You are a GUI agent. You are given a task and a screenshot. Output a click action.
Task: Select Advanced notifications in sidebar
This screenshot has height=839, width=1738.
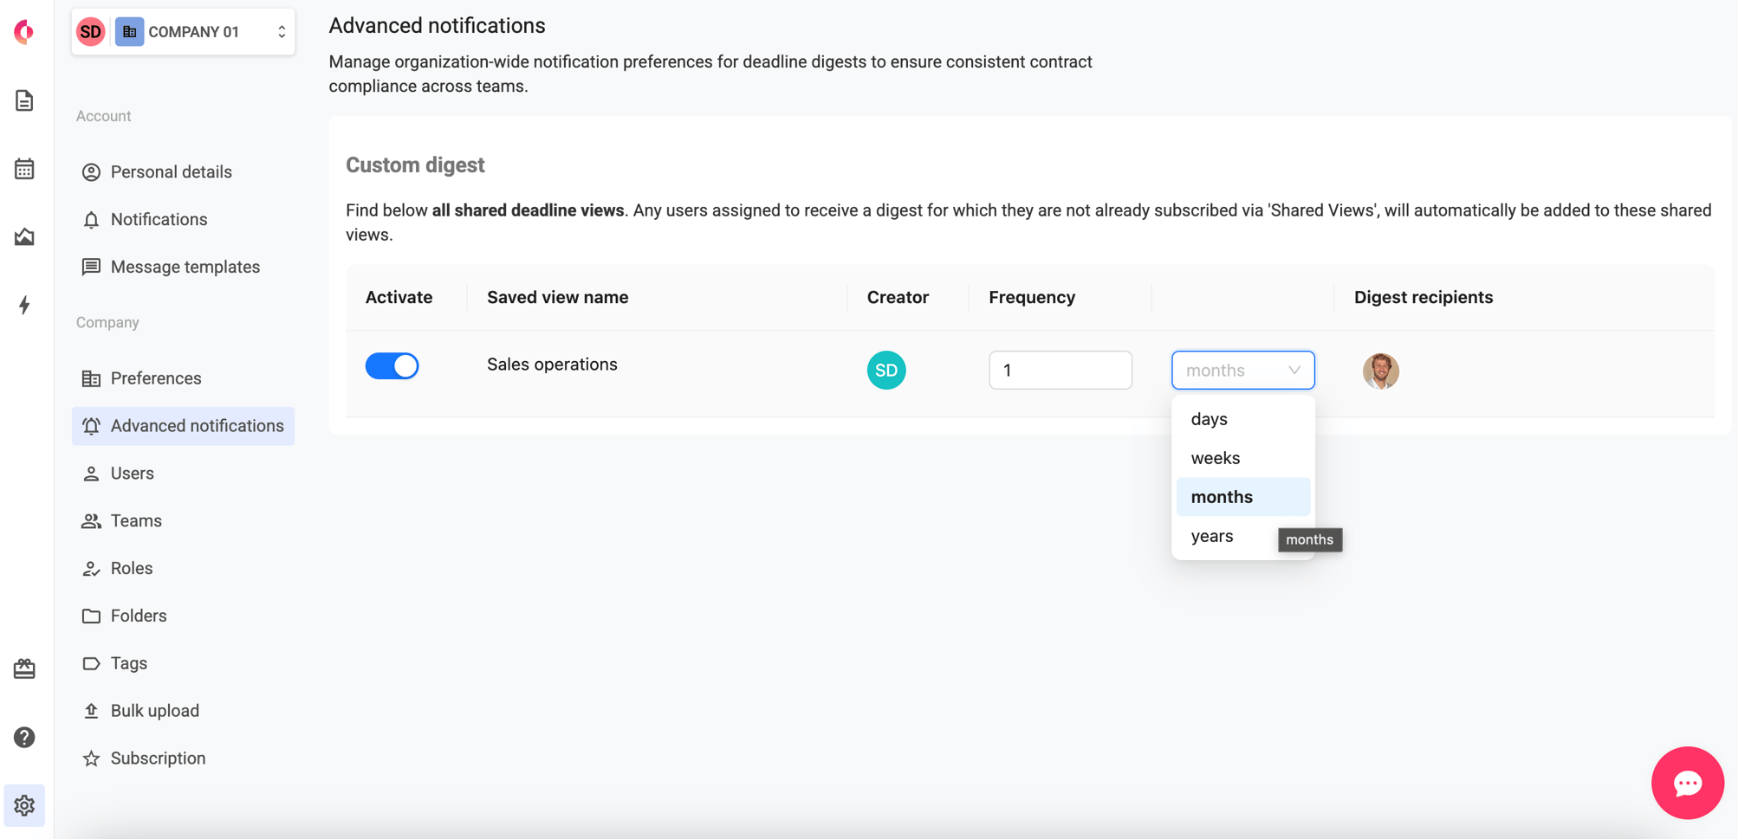[183, 426]
